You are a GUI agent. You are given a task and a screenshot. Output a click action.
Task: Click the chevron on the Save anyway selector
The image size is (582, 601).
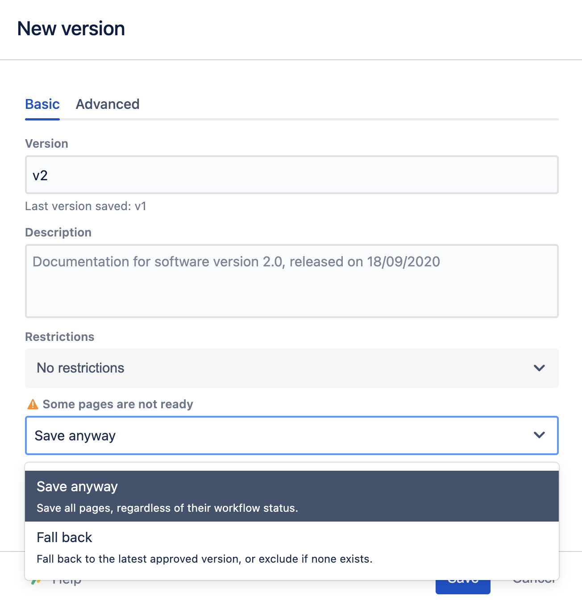point(540,435)
